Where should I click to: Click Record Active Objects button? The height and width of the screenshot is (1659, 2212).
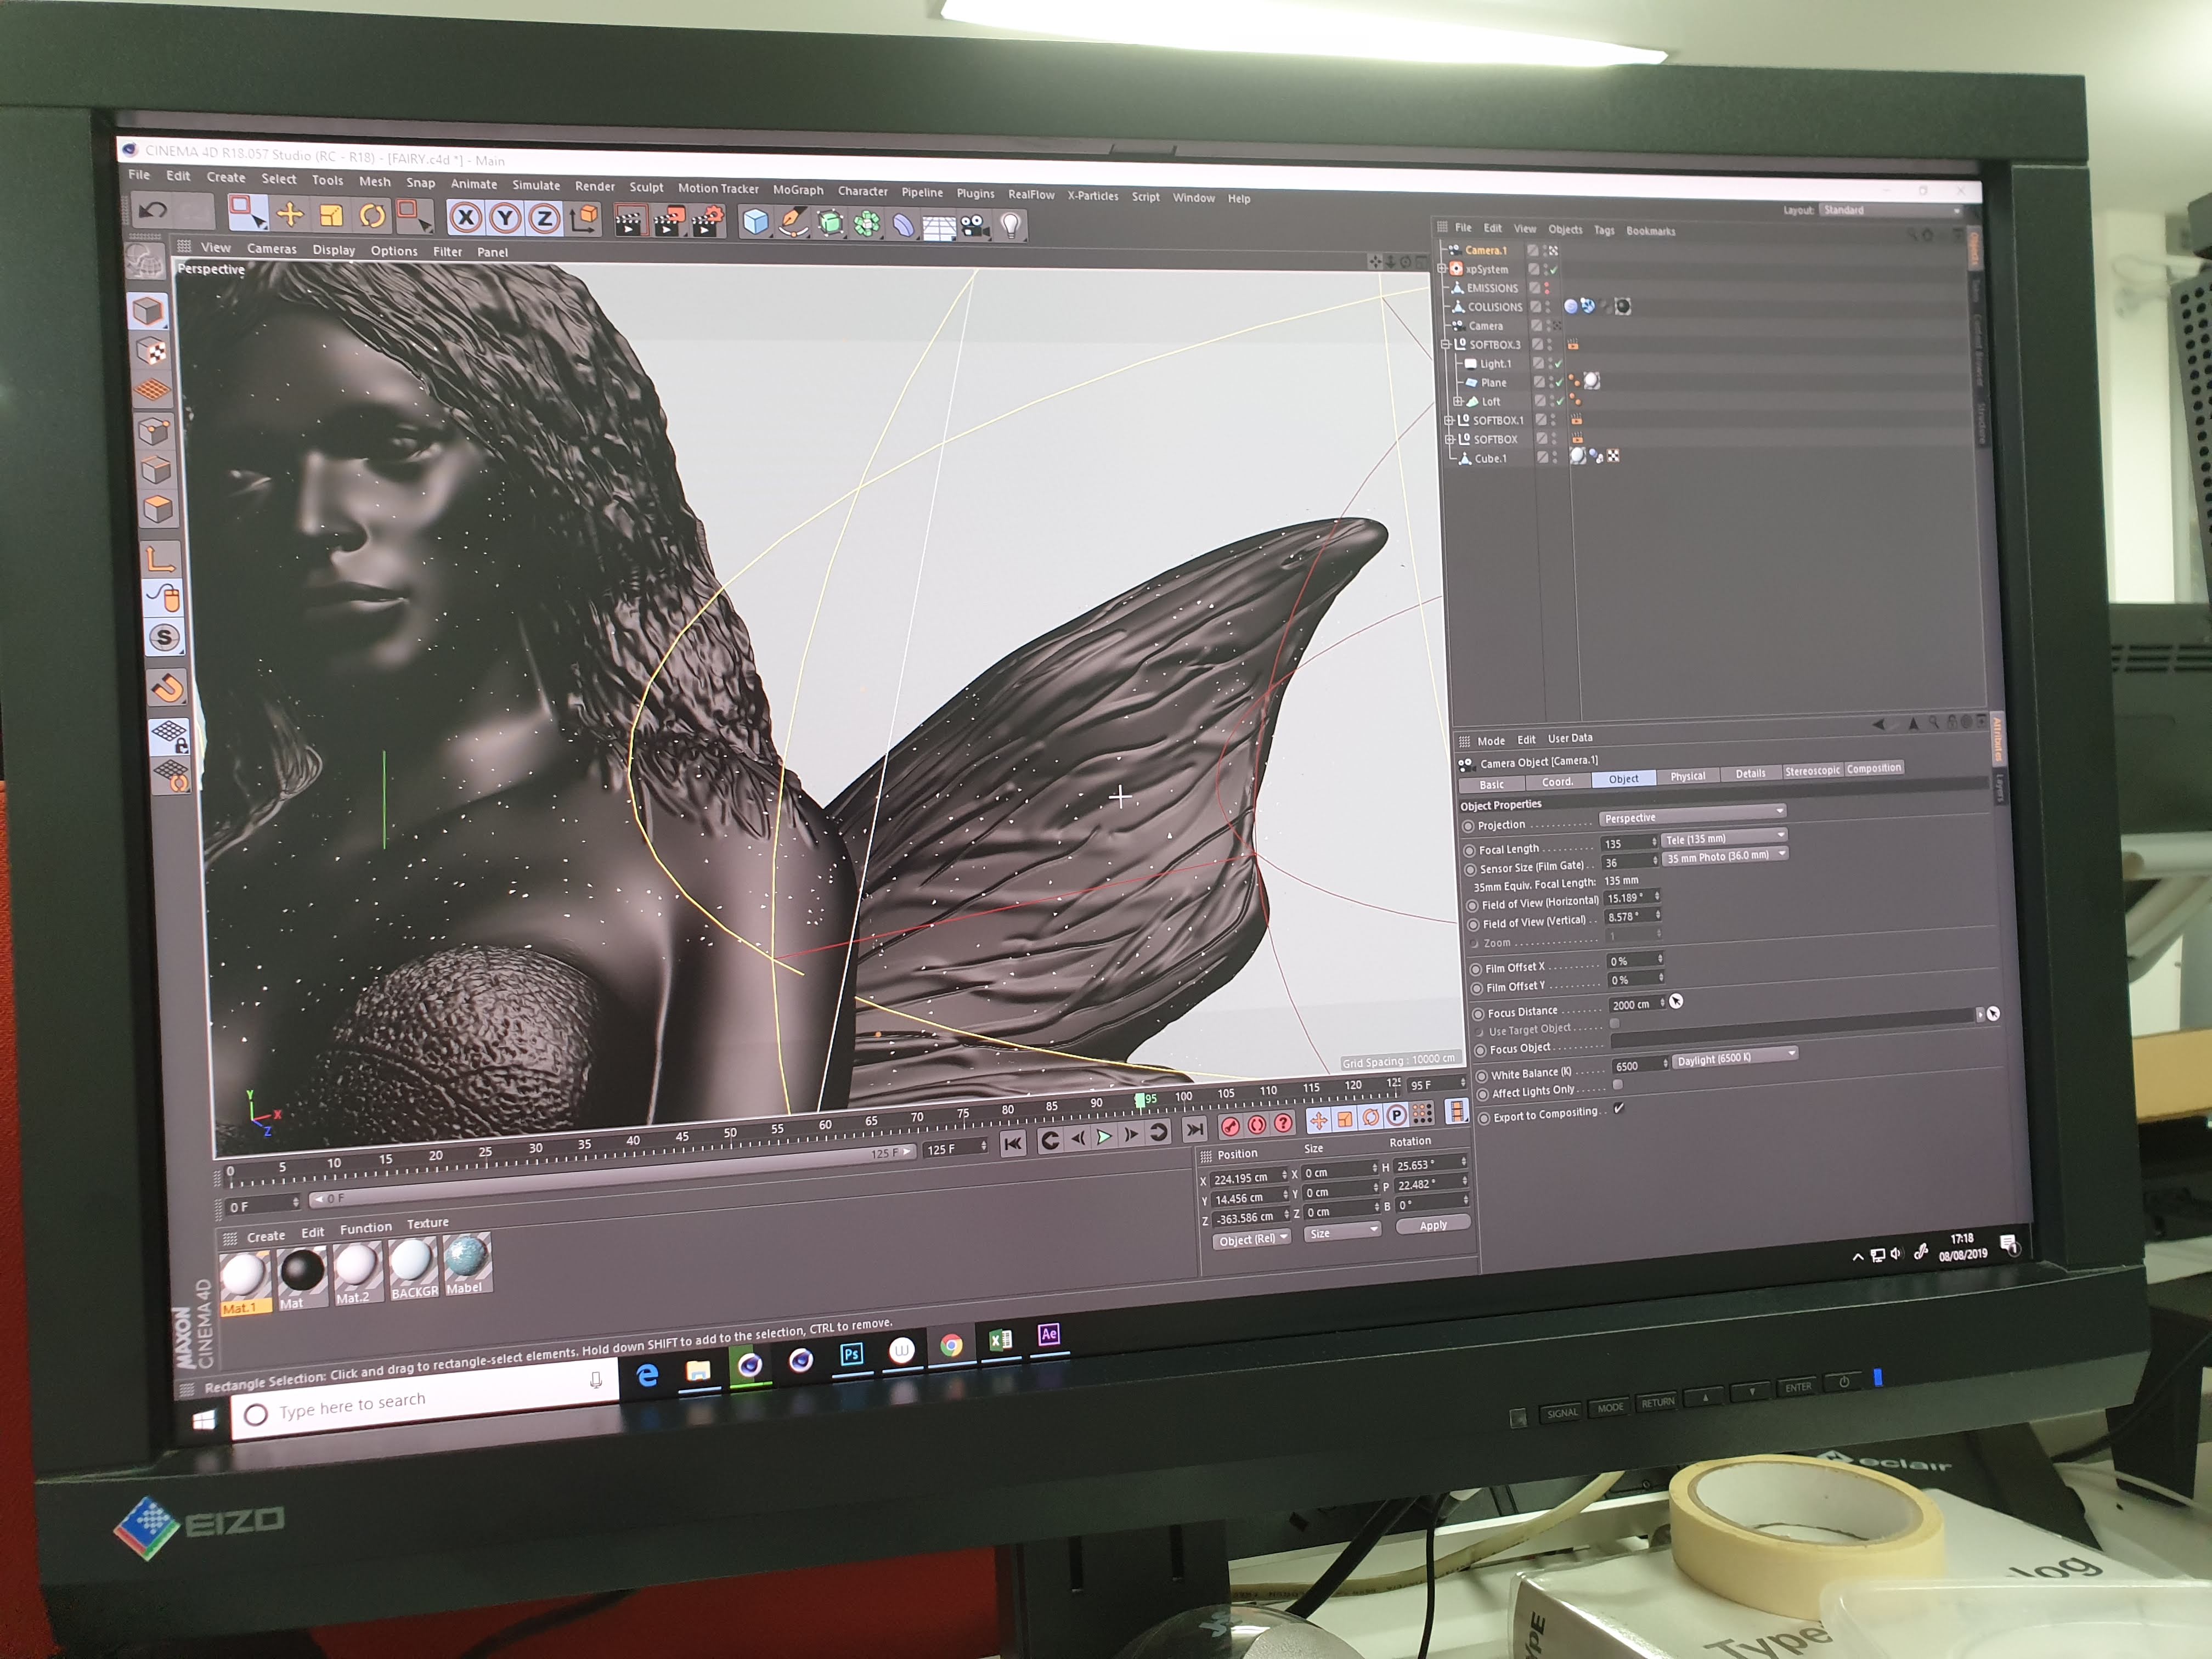coord(1230,1126)
